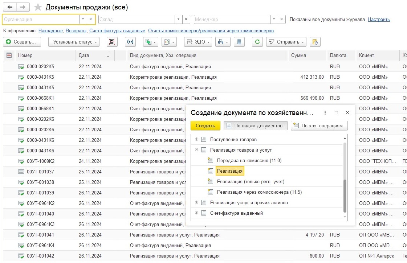Click the RFID signal toolbar icon
407x263 pixels.
[130, 42]
